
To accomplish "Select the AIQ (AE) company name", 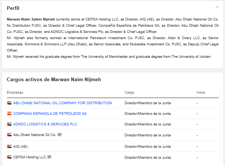I will tap(20, 146).
